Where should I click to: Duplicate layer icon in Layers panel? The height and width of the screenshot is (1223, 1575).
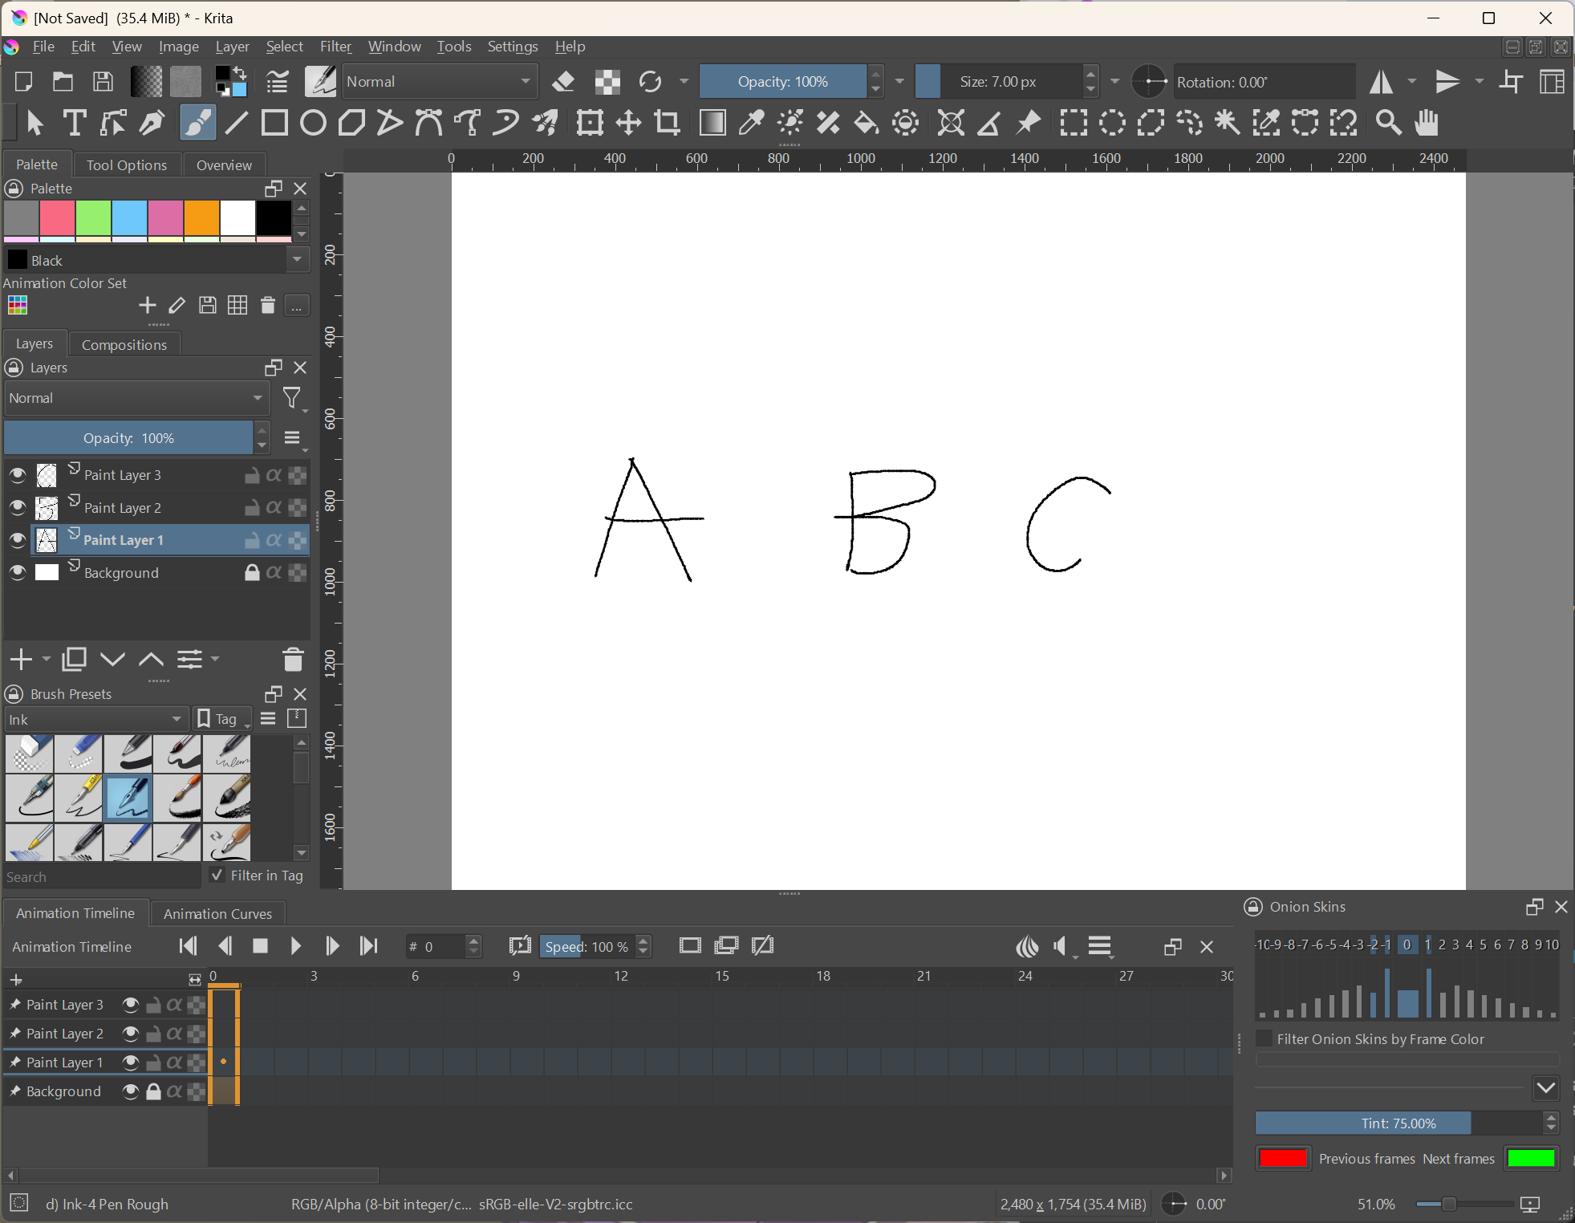tap(74, 660)
